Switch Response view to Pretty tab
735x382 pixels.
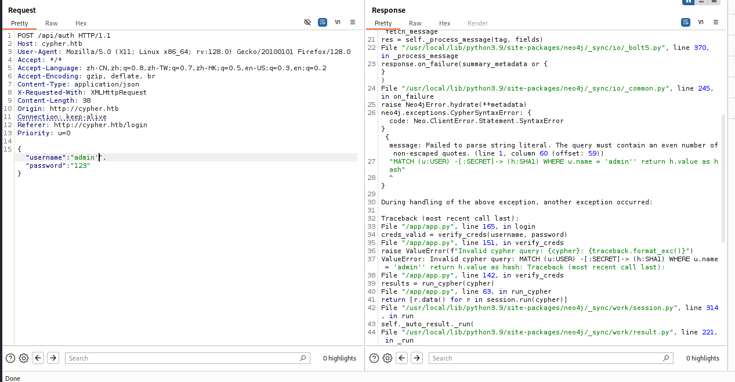[383, 23]
